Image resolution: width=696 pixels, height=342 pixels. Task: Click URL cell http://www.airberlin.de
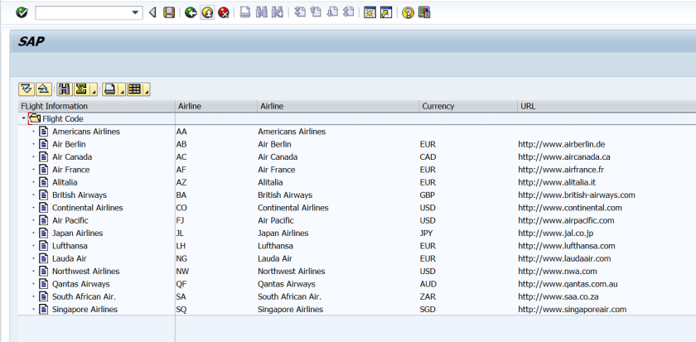point(562,144)
